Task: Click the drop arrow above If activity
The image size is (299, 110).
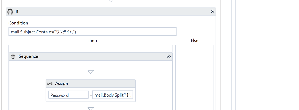Action: pos(111,1)
